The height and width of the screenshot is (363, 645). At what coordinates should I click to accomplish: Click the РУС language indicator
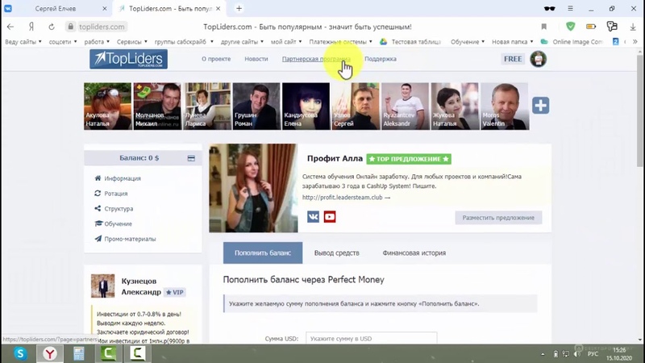[593, 354]
